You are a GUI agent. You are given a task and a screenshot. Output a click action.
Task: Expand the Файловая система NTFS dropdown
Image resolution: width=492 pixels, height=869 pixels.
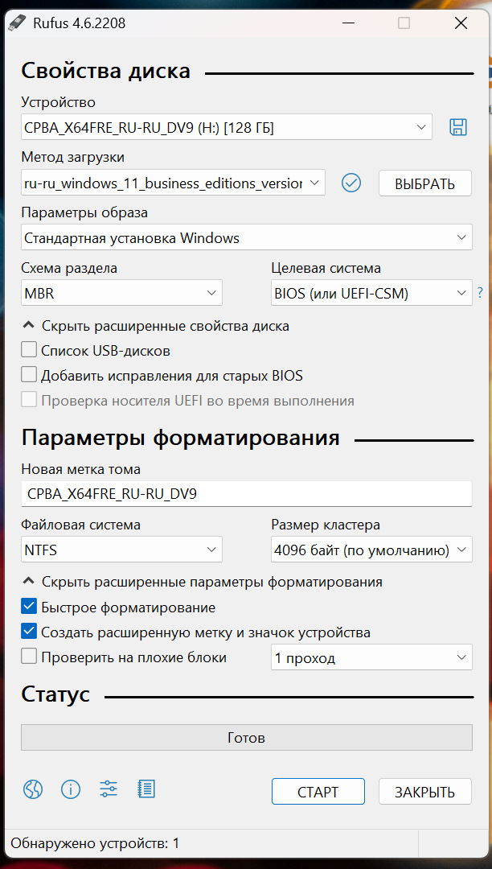pos(121,550)
